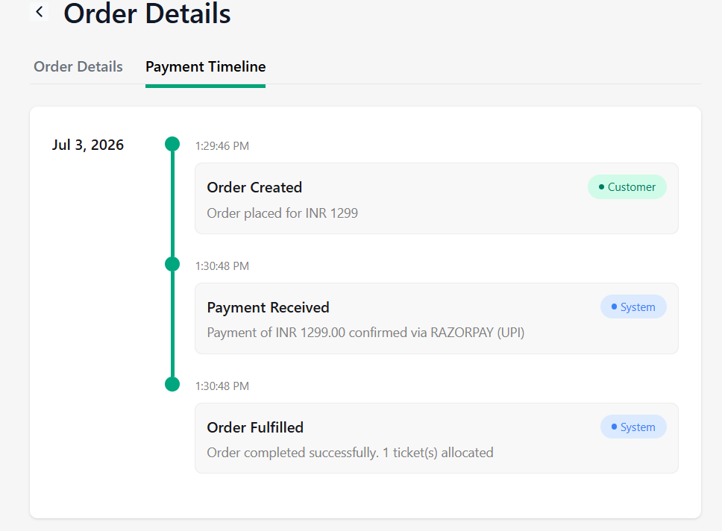Click the timestamp above Order Fulfilled

[x=222, y=386]
